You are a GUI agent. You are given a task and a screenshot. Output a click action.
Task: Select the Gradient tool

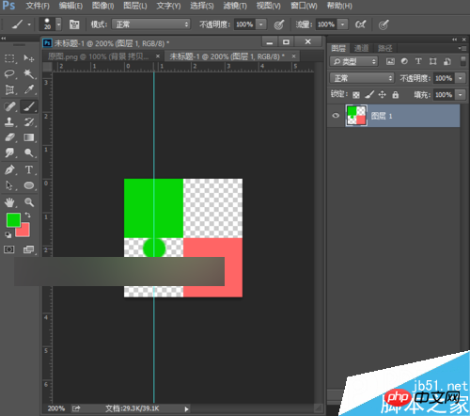29,137
